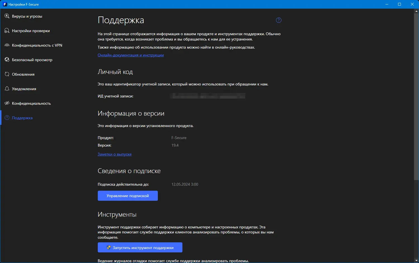
Task: Switch to Настройки проверки section
Action: (31, 31)
